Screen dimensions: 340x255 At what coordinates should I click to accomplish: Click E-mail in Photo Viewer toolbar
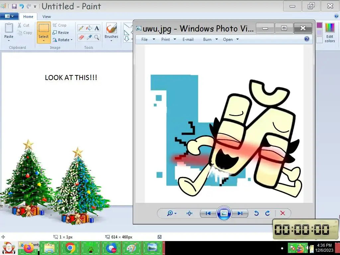pyautogui.click(x=188, y=40)
